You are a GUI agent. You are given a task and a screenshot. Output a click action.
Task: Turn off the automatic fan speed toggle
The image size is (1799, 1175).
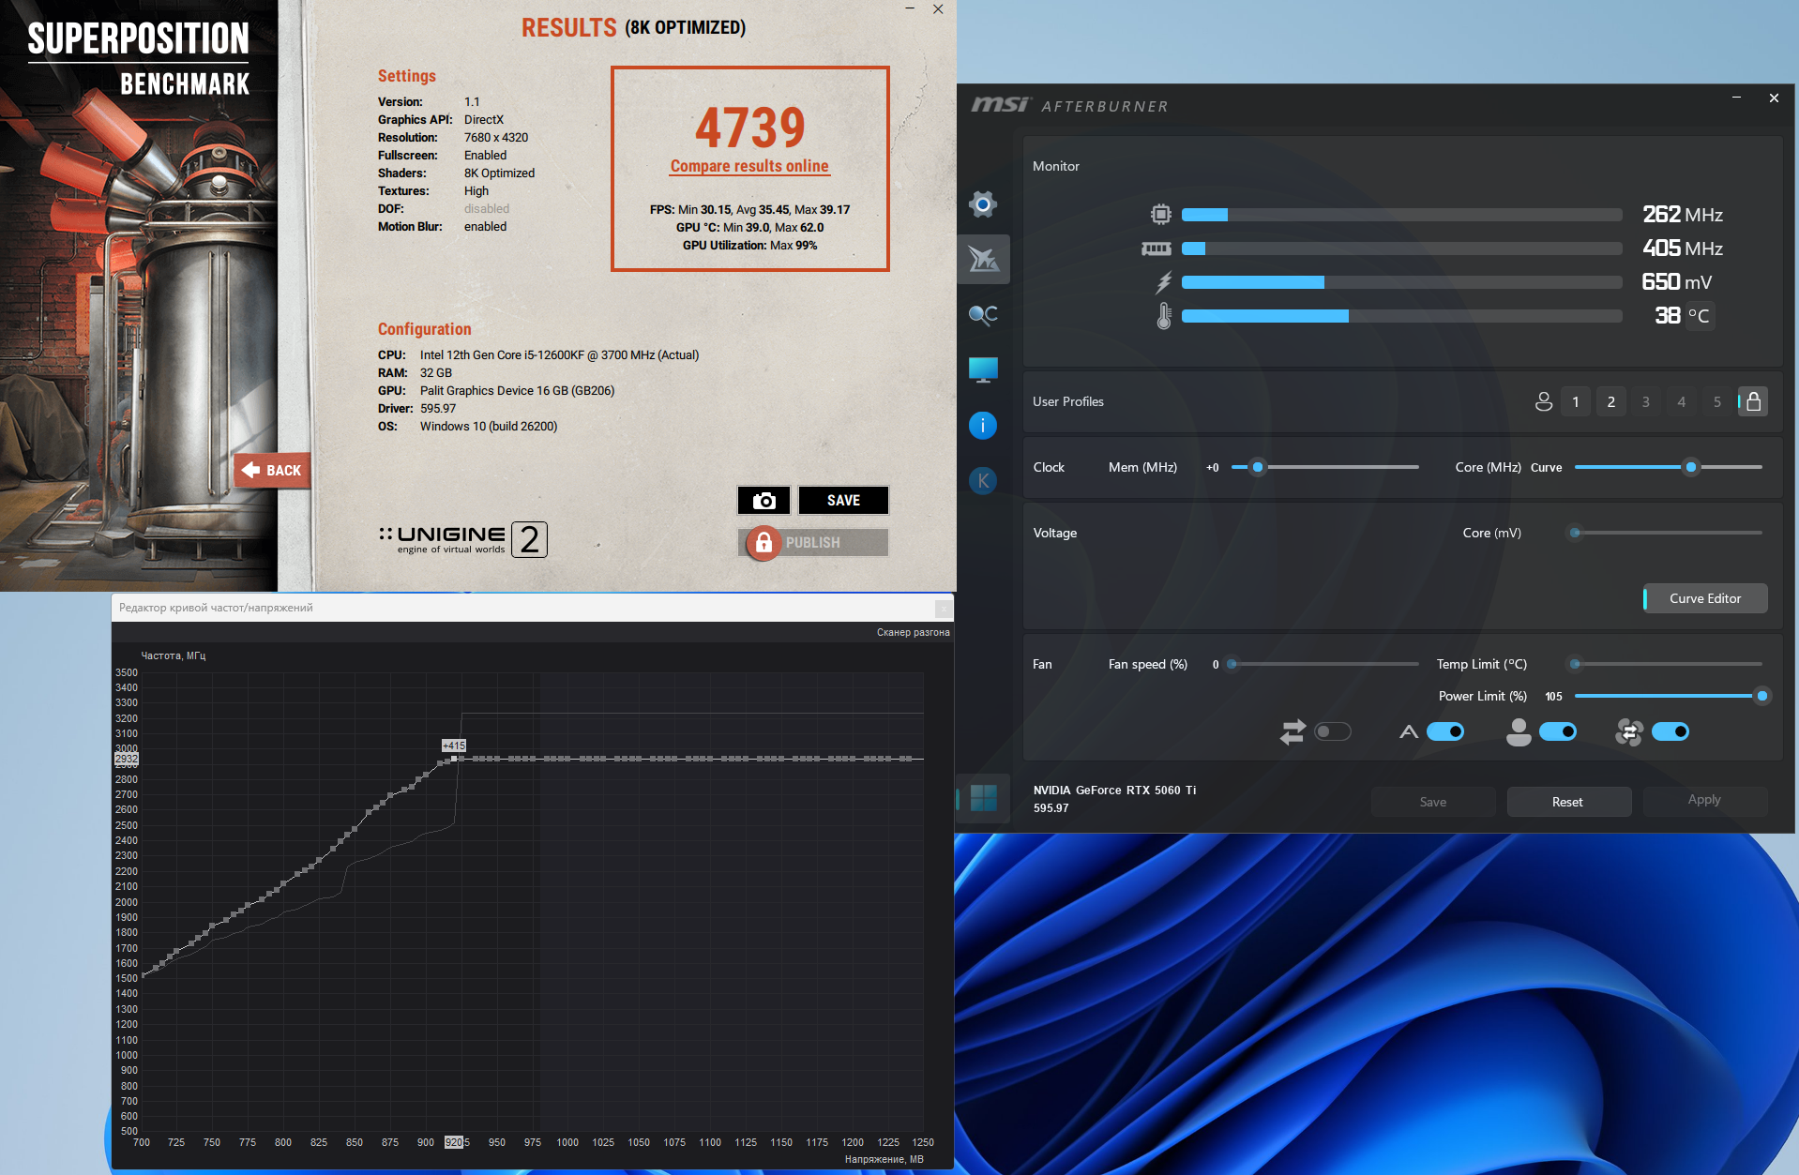click(x=1445, y=731)
